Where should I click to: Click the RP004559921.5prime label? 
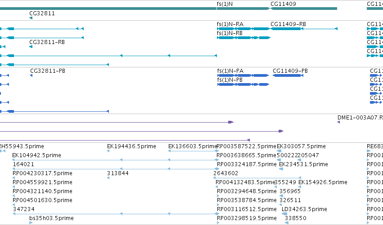[42, 182]
